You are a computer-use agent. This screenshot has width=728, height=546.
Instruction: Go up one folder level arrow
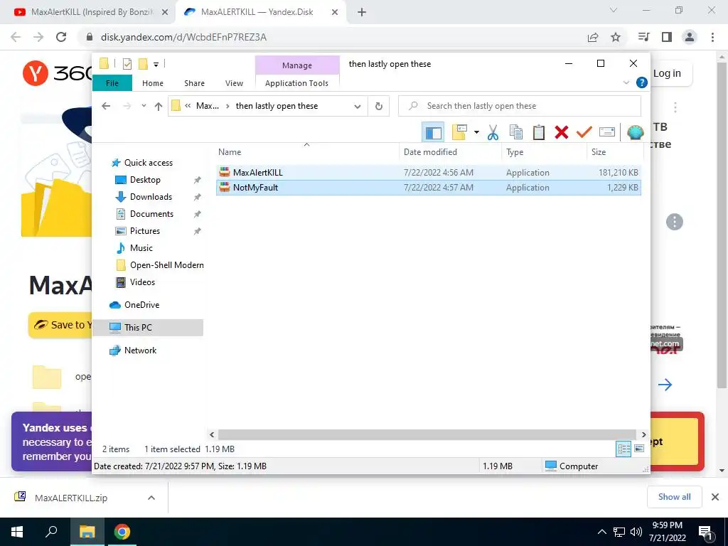coord(159,107)
